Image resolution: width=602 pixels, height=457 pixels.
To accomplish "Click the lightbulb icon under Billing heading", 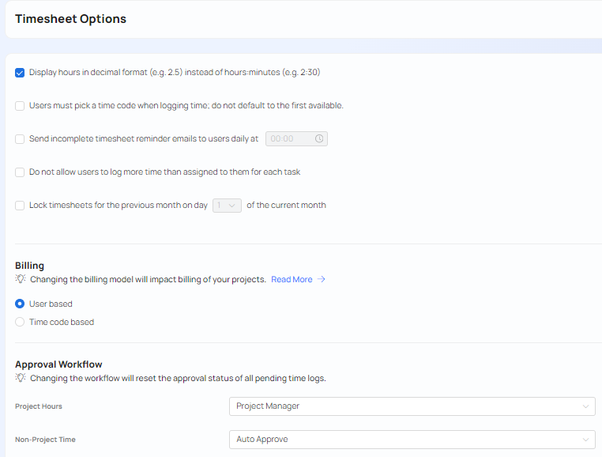I will click(x=21, y=279).
